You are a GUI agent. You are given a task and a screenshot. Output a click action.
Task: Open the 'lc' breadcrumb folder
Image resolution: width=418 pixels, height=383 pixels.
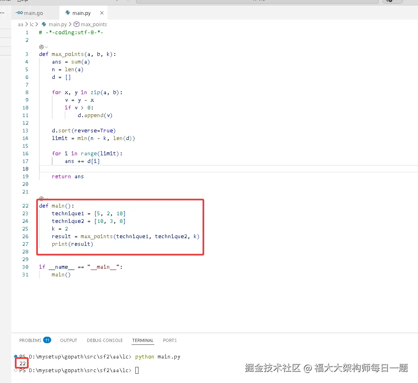(32, 25)
